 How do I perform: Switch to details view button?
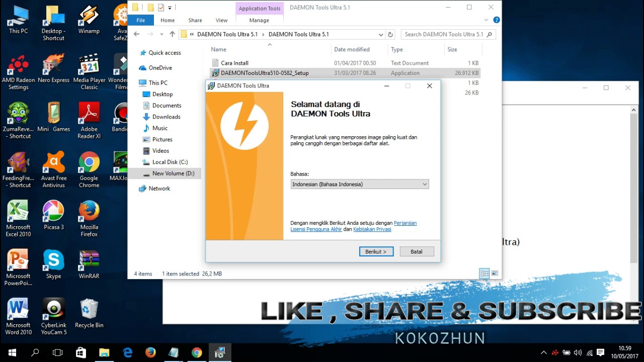pyautogui.click(x=485, y=274)
